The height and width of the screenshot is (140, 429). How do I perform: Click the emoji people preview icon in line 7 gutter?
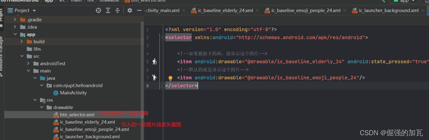click(x=155, y=77)
